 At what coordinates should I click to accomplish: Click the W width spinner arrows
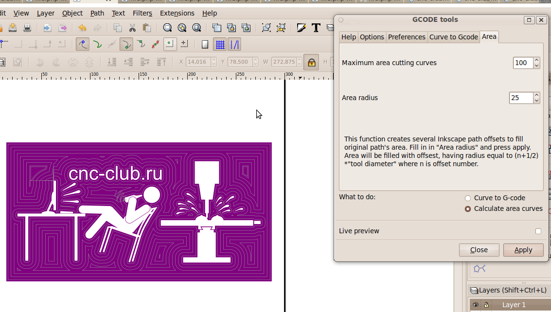coord(299,62)
